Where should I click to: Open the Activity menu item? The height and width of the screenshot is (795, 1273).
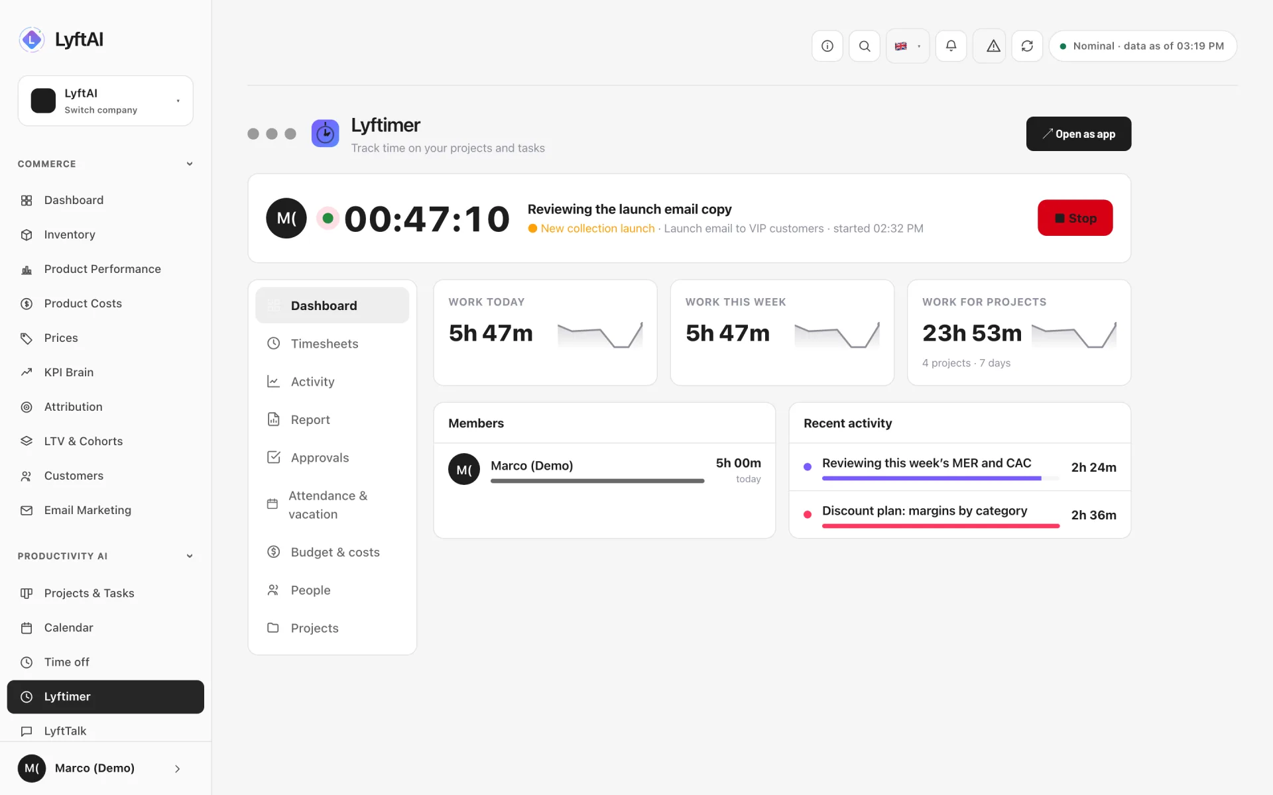[332, 381]
